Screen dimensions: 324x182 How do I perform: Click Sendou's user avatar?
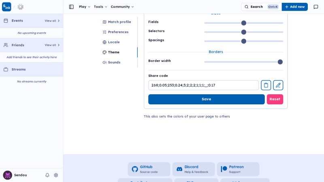point(7,175)
